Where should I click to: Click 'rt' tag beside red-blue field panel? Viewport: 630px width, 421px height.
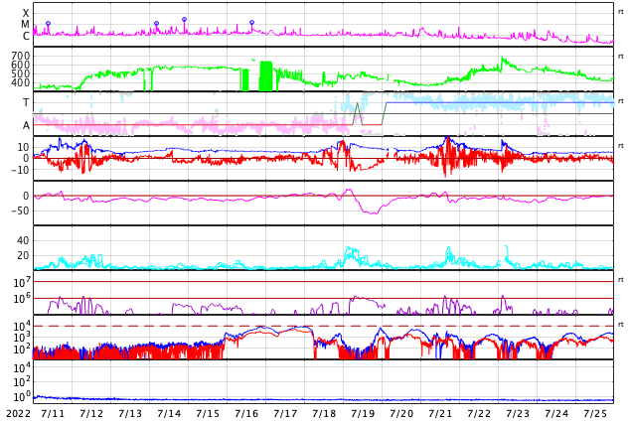click(x=621, y=146)
